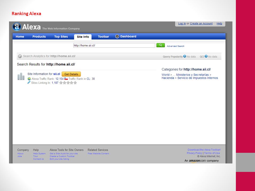Click the URL search input field
Viewport: 255px width, 191px height.
click(x=114, y=45)
